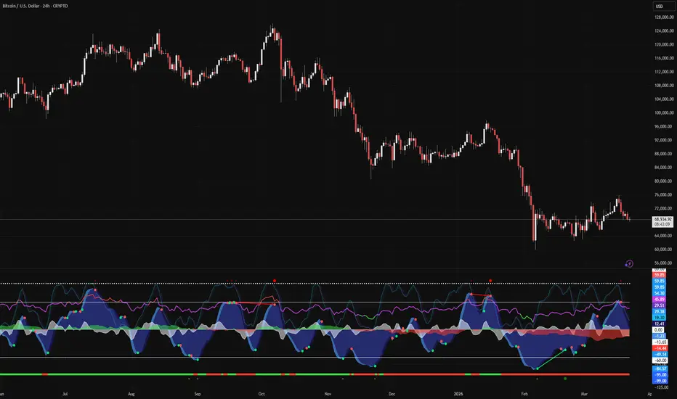
Task: Click the 96,000.00 price axis label
Action: click(x=664, y=127)
